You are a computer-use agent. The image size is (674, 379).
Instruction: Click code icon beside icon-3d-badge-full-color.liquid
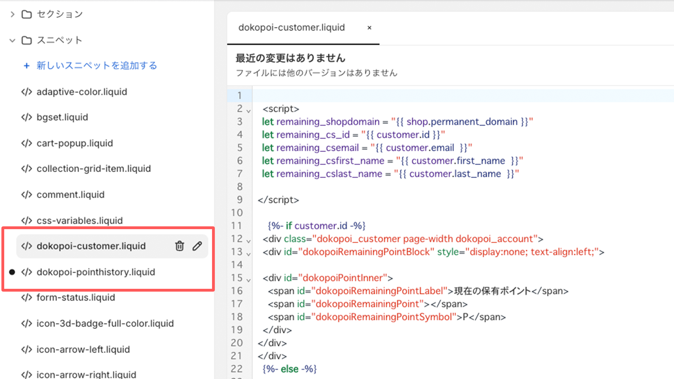(27, 324)
